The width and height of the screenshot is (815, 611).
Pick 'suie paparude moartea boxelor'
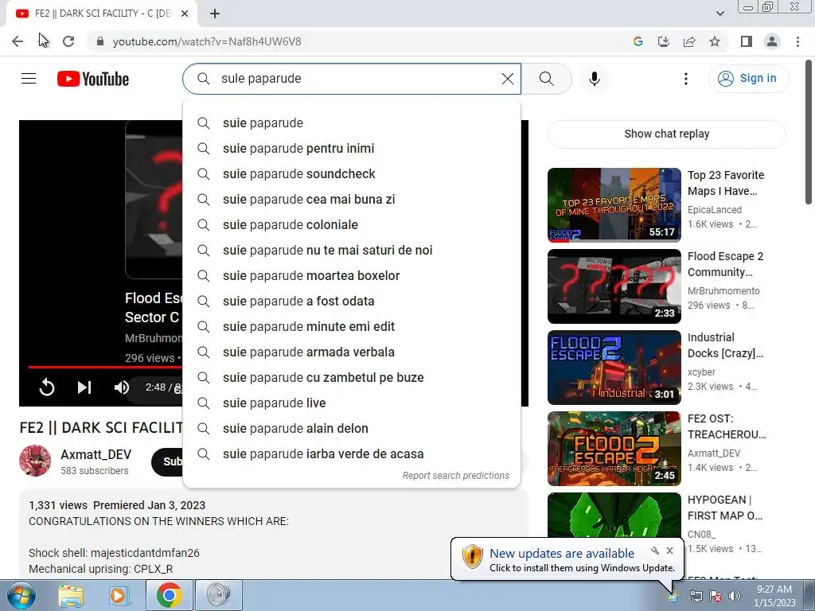(352, 276)
